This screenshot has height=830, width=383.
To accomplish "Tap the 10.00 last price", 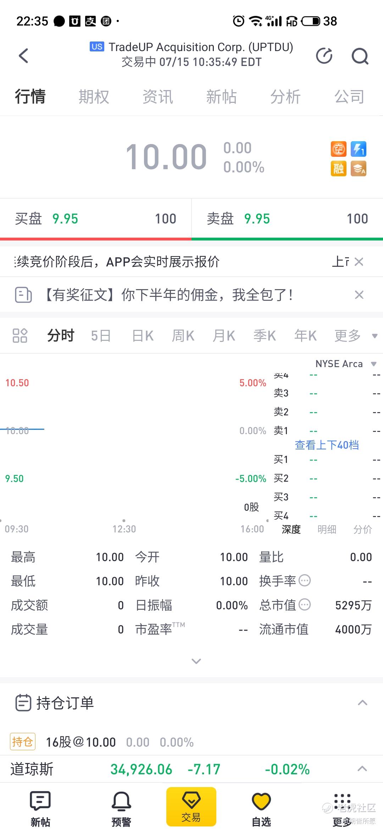I will click(x=166, y=157).
